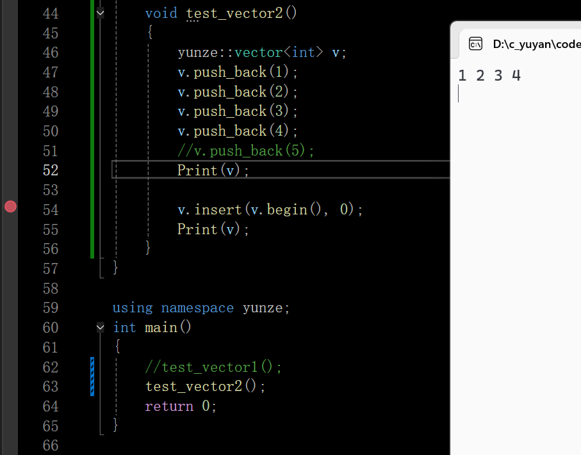Click line number 60 in the gutter

pyautogui.click(x=51, y=328)
